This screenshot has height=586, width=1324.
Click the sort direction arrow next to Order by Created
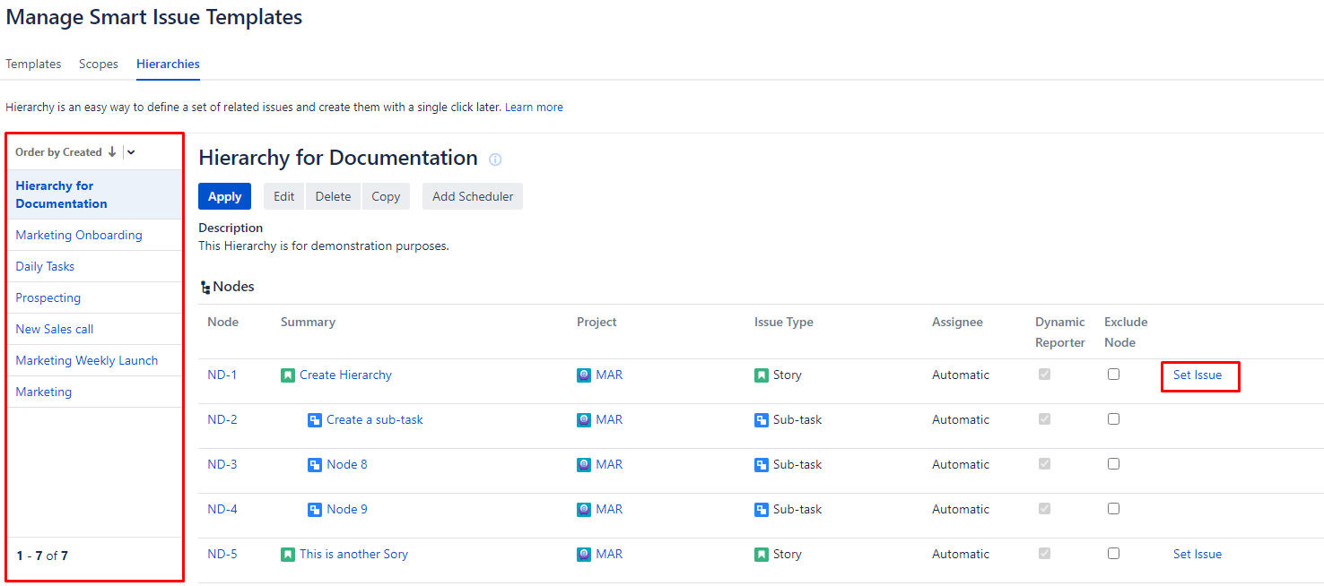point(112,152)
